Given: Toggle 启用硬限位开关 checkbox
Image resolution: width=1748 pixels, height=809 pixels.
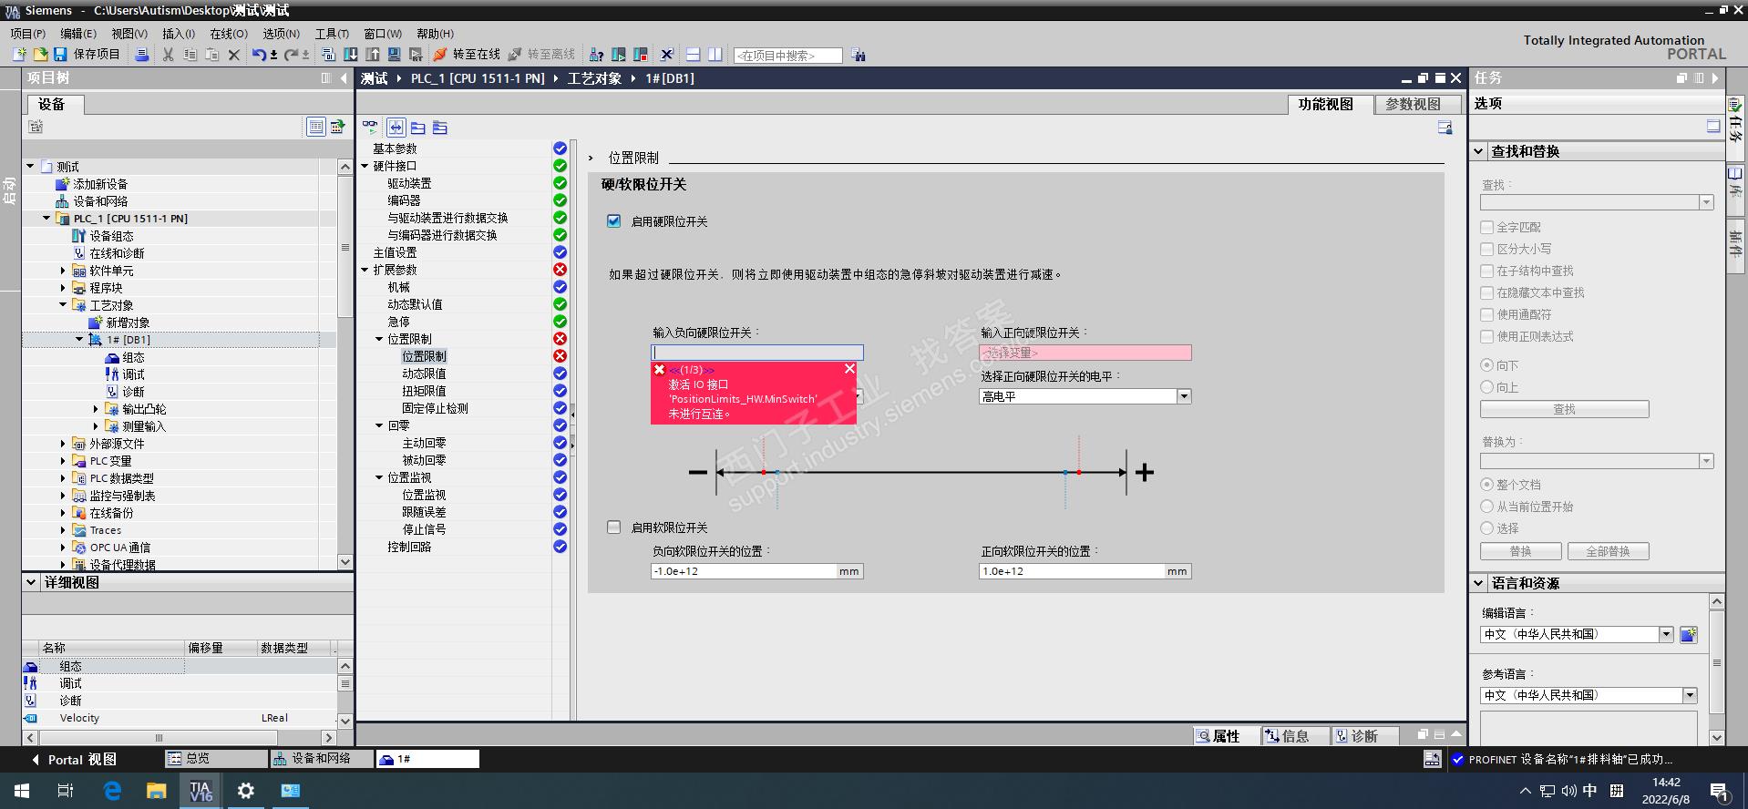Looking at the screenshot, I should click(614, 221).
